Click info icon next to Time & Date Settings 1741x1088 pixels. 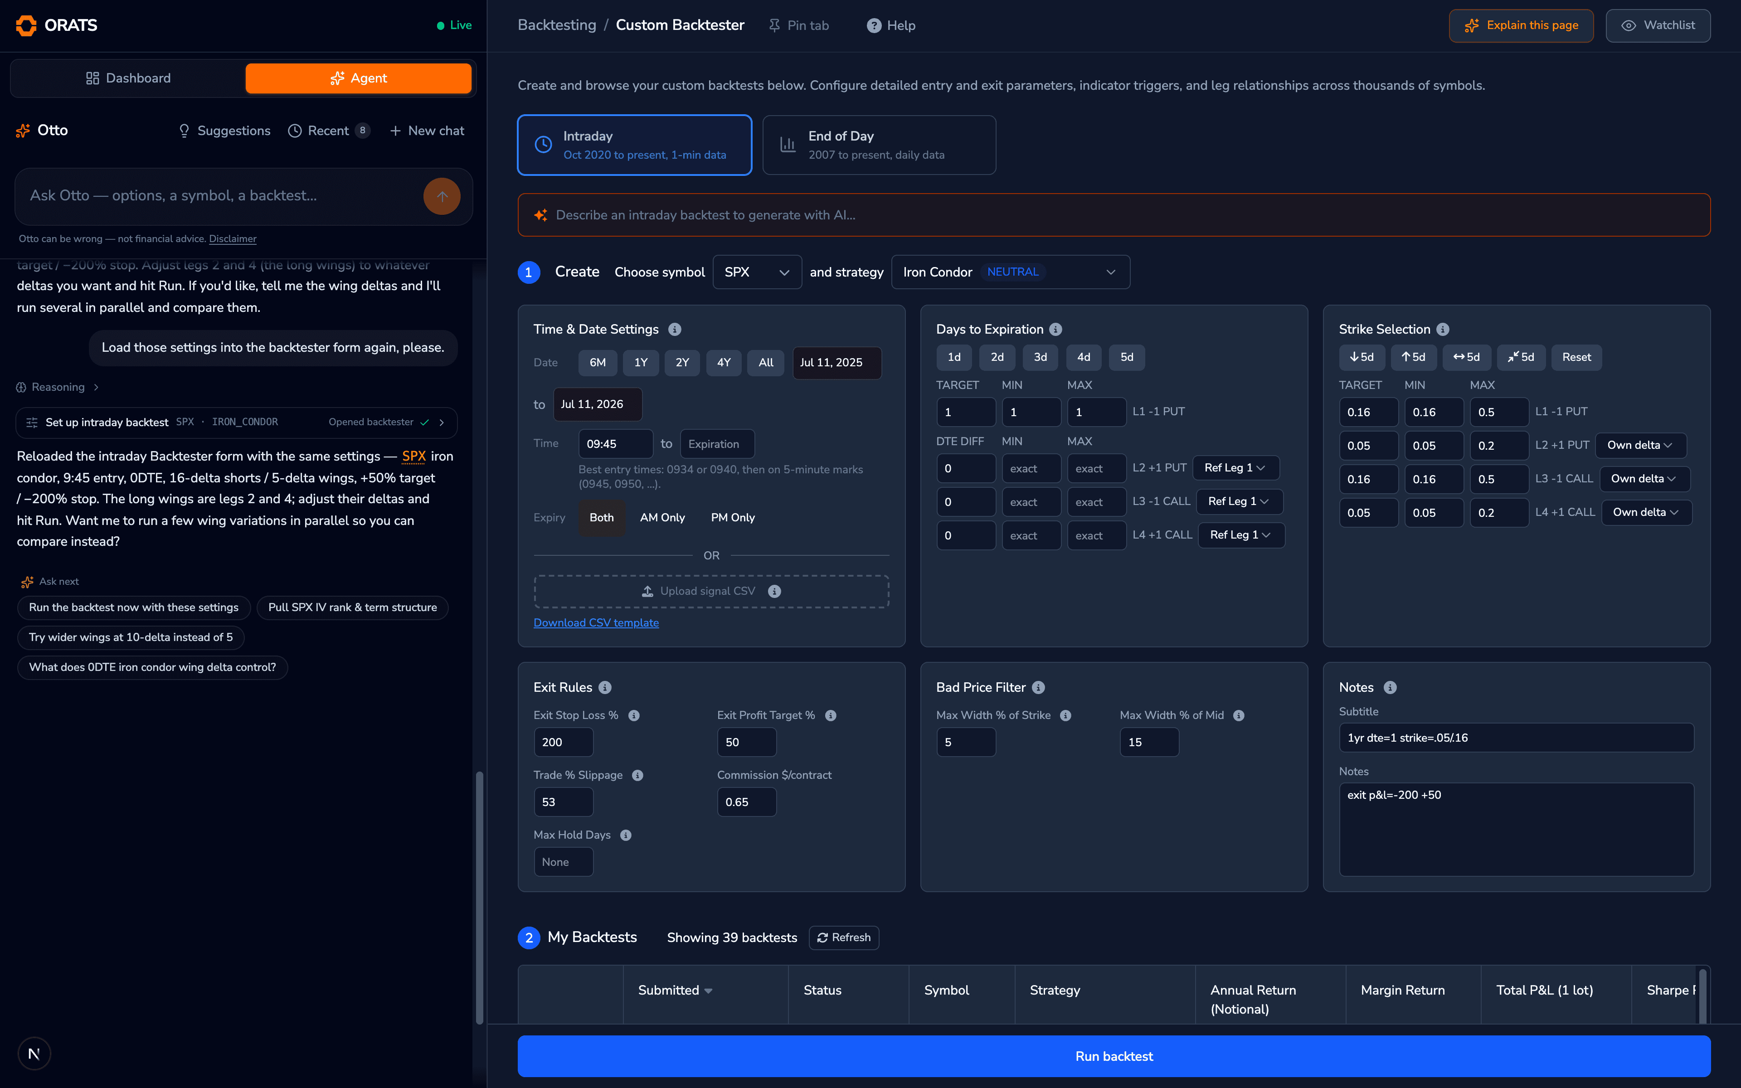click(x=674, y=329)
